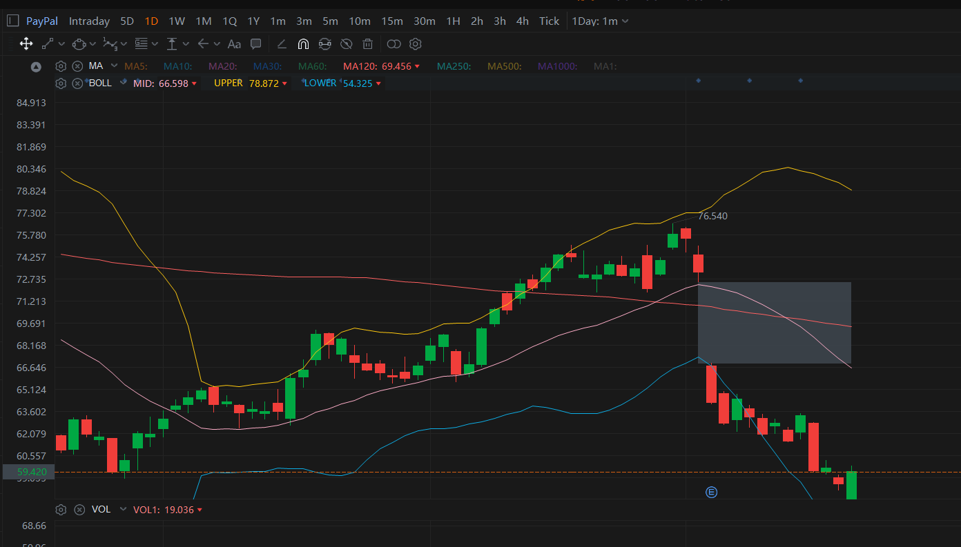Toggle MA10 line visibility
The image size is (961, 547).
(x=177, y=66)
